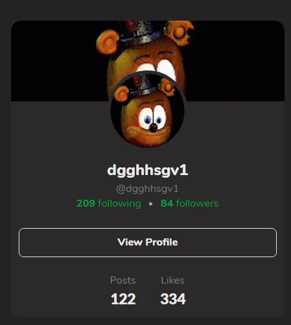Viewport: 291px width, 325px height.
Task: Click the bear's top hat in the banner
Action: 140,32
